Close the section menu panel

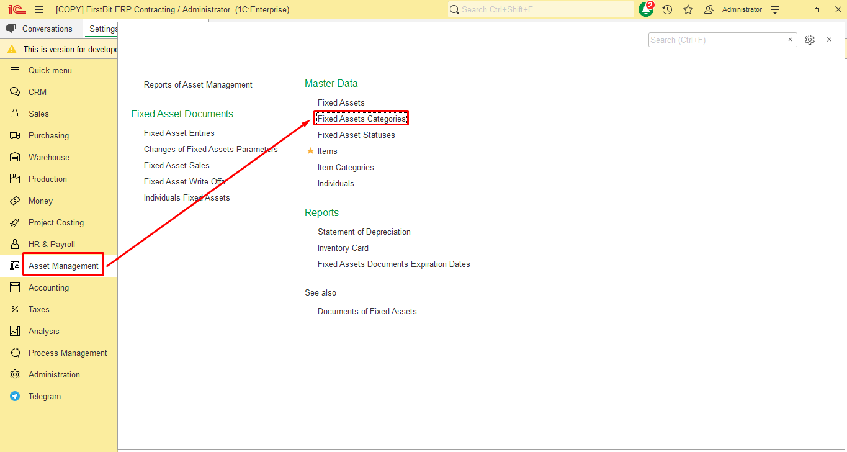[829, 40]
